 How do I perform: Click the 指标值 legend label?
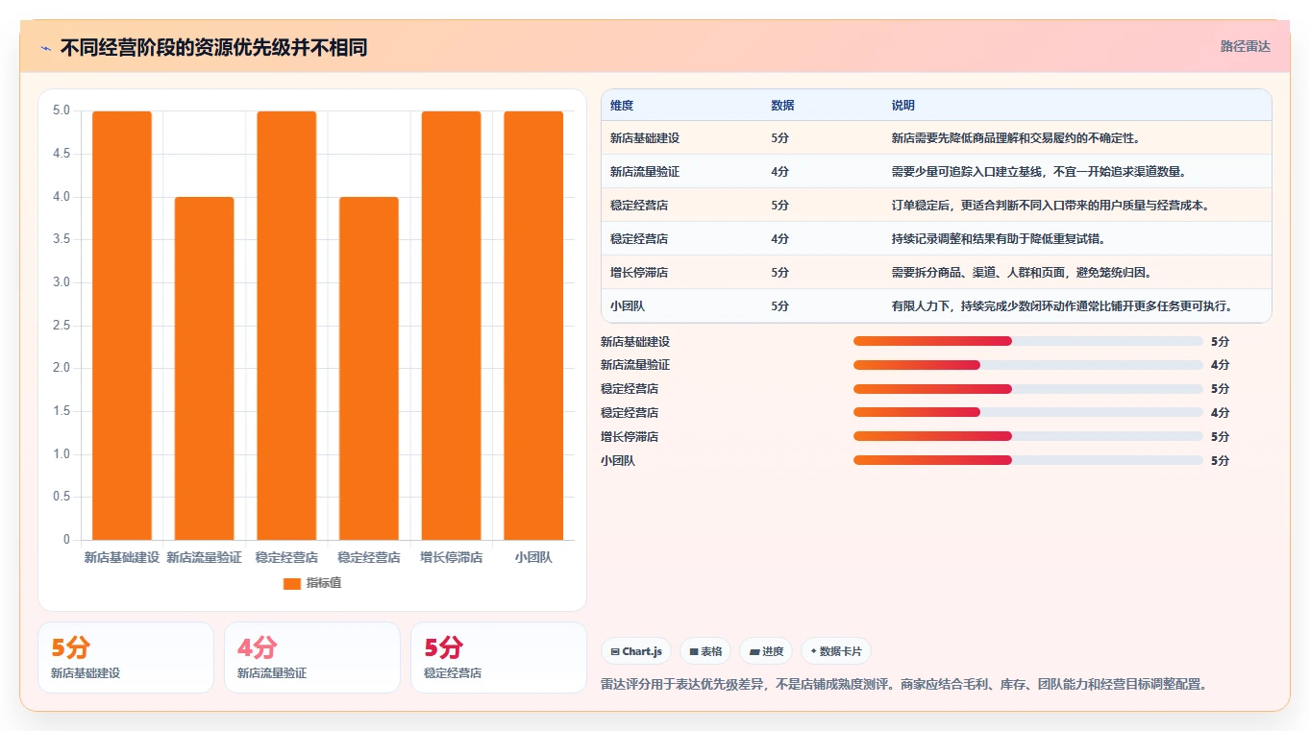coord(324,584)
